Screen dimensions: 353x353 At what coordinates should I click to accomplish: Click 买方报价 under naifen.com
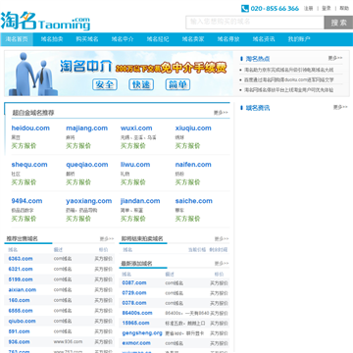(187, 182)
